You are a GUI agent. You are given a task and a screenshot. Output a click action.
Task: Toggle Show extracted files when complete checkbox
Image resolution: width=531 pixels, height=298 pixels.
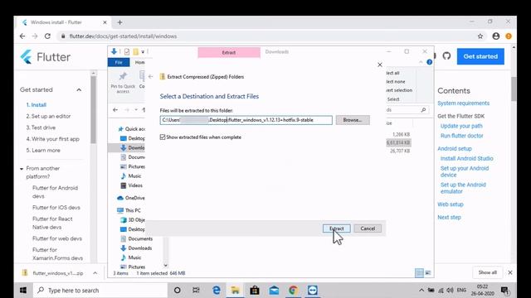click(163, 137)
